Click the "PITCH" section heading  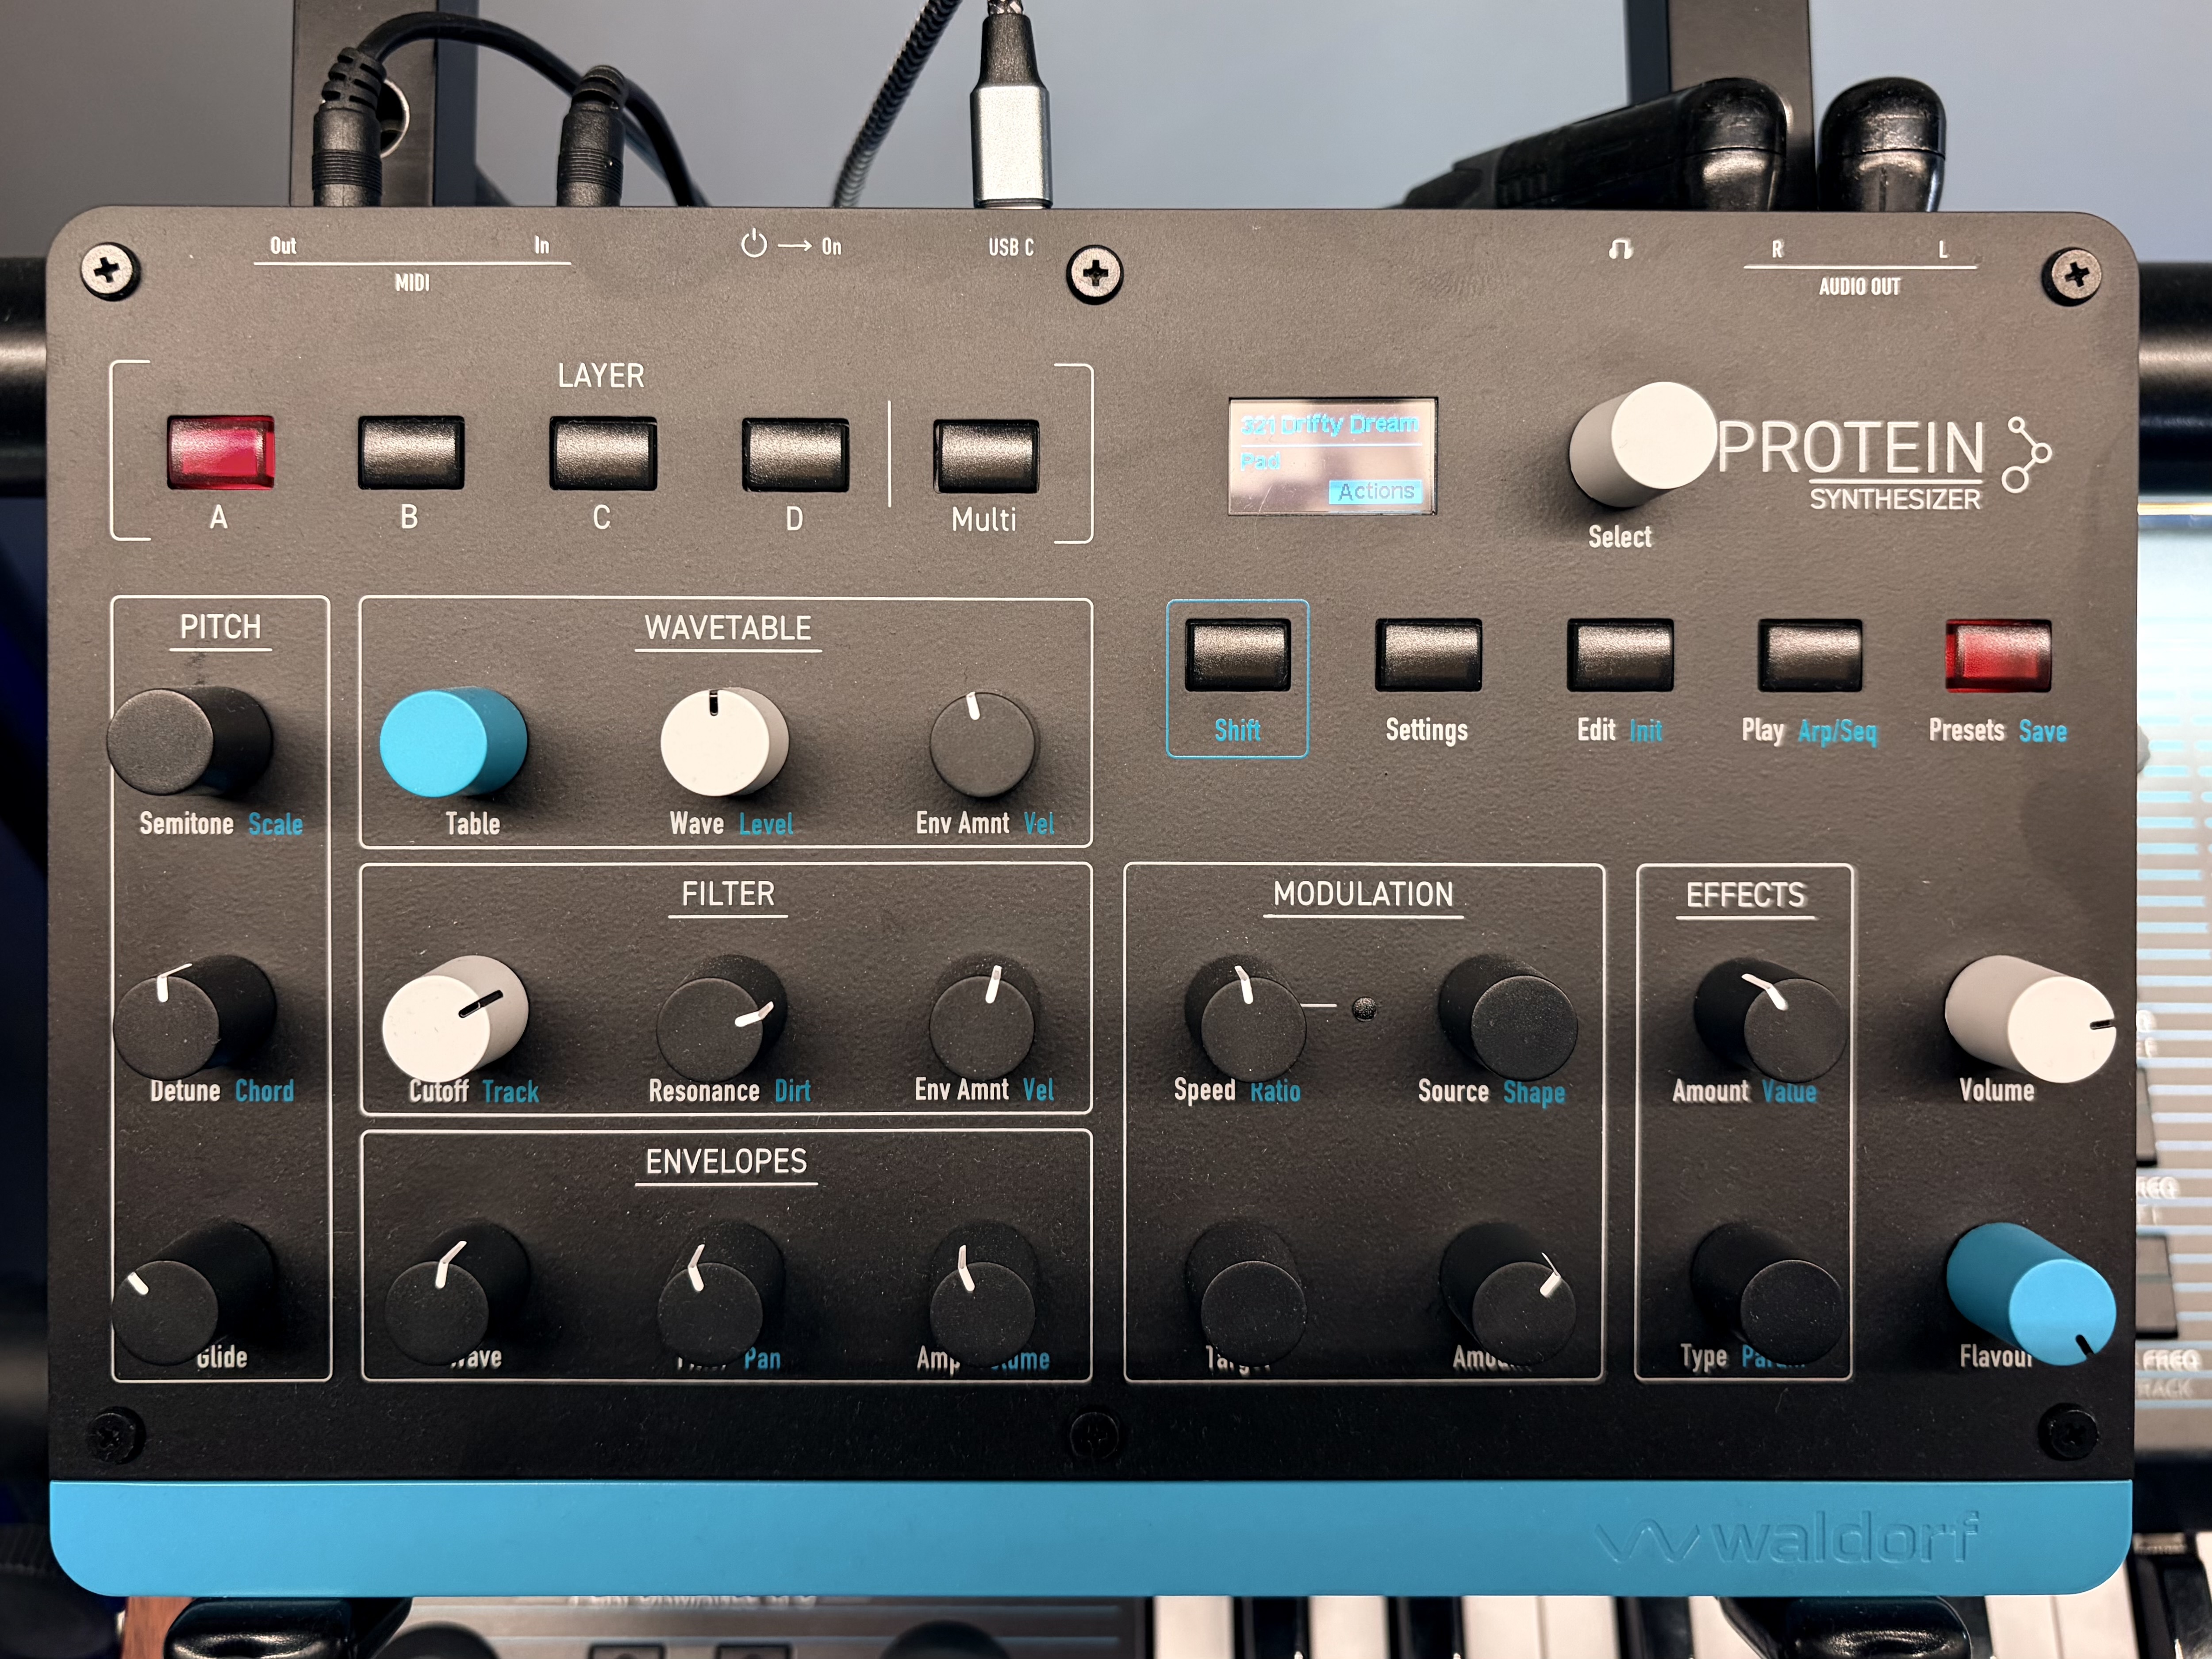(x=220, y=627)
